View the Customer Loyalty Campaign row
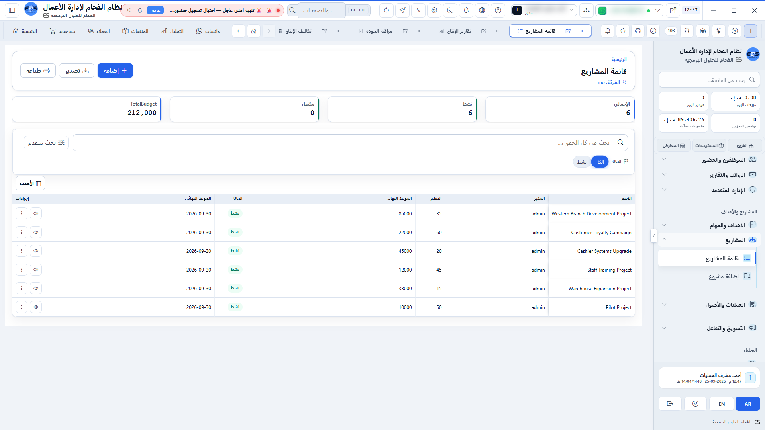Screen dimensions: 765x430 pyautogui.click(x=36, y=233)
